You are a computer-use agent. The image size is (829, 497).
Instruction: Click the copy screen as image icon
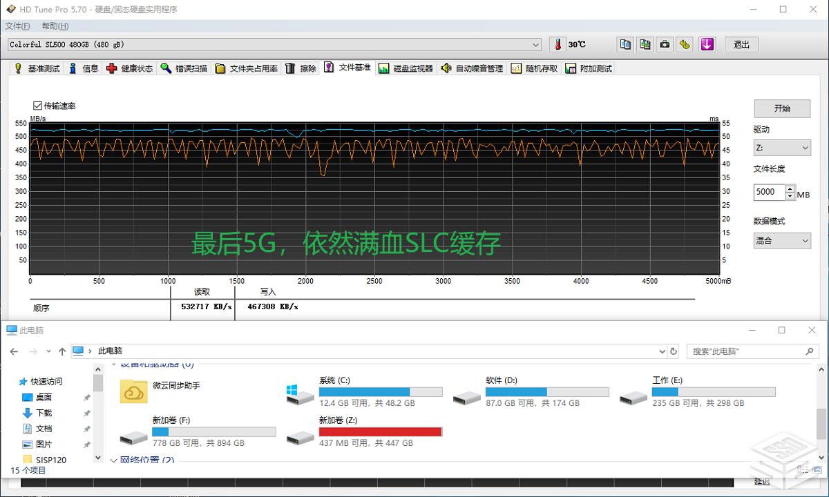[645, 44]
